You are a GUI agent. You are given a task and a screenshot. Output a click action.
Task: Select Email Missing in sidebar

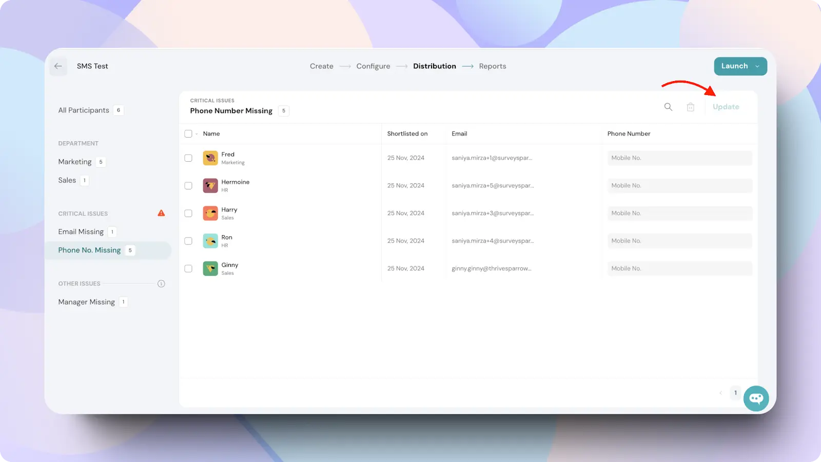click(x=81, y=232)
